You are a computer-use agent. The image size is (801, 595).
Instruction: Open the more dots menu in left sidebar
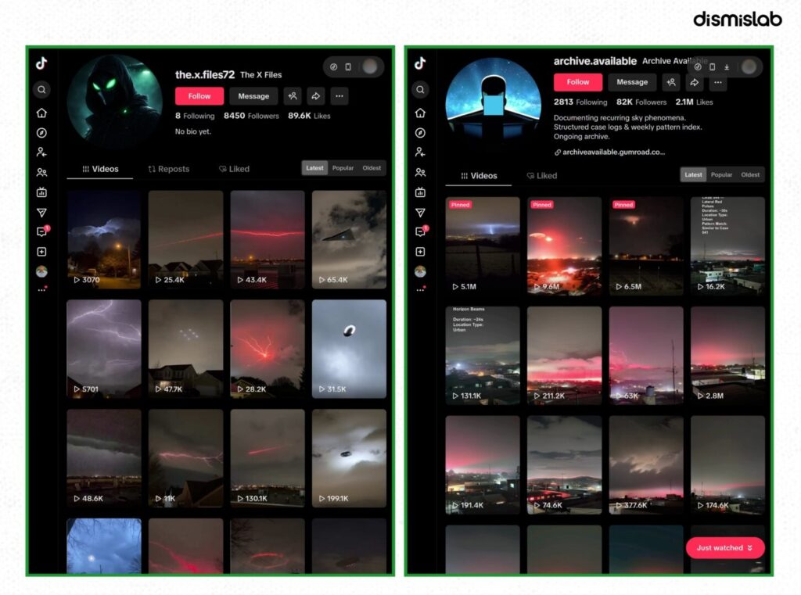coord(42,289)
